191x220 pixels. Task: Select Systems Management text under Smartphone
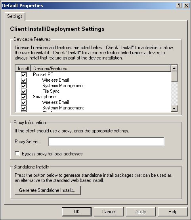coord(63,108)
